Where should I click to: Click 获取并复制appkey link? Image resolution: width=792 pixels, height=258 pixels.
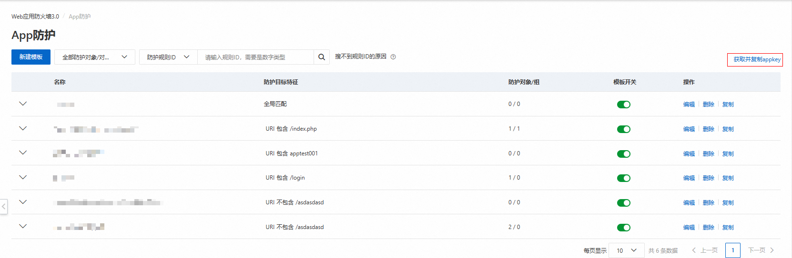(757, 59)
